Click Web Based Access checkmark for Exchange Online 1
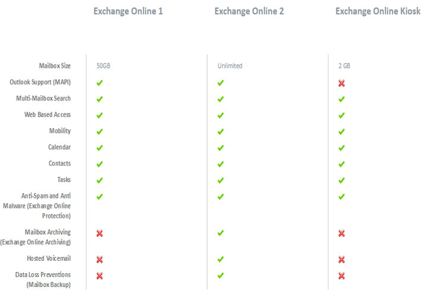The image size is (424, 297). pos(100,115)
